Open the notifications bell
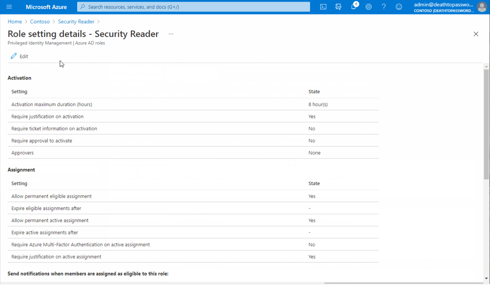Image resolution: width=490 pixels, height=285 pixels. click(x=353, y=7)
